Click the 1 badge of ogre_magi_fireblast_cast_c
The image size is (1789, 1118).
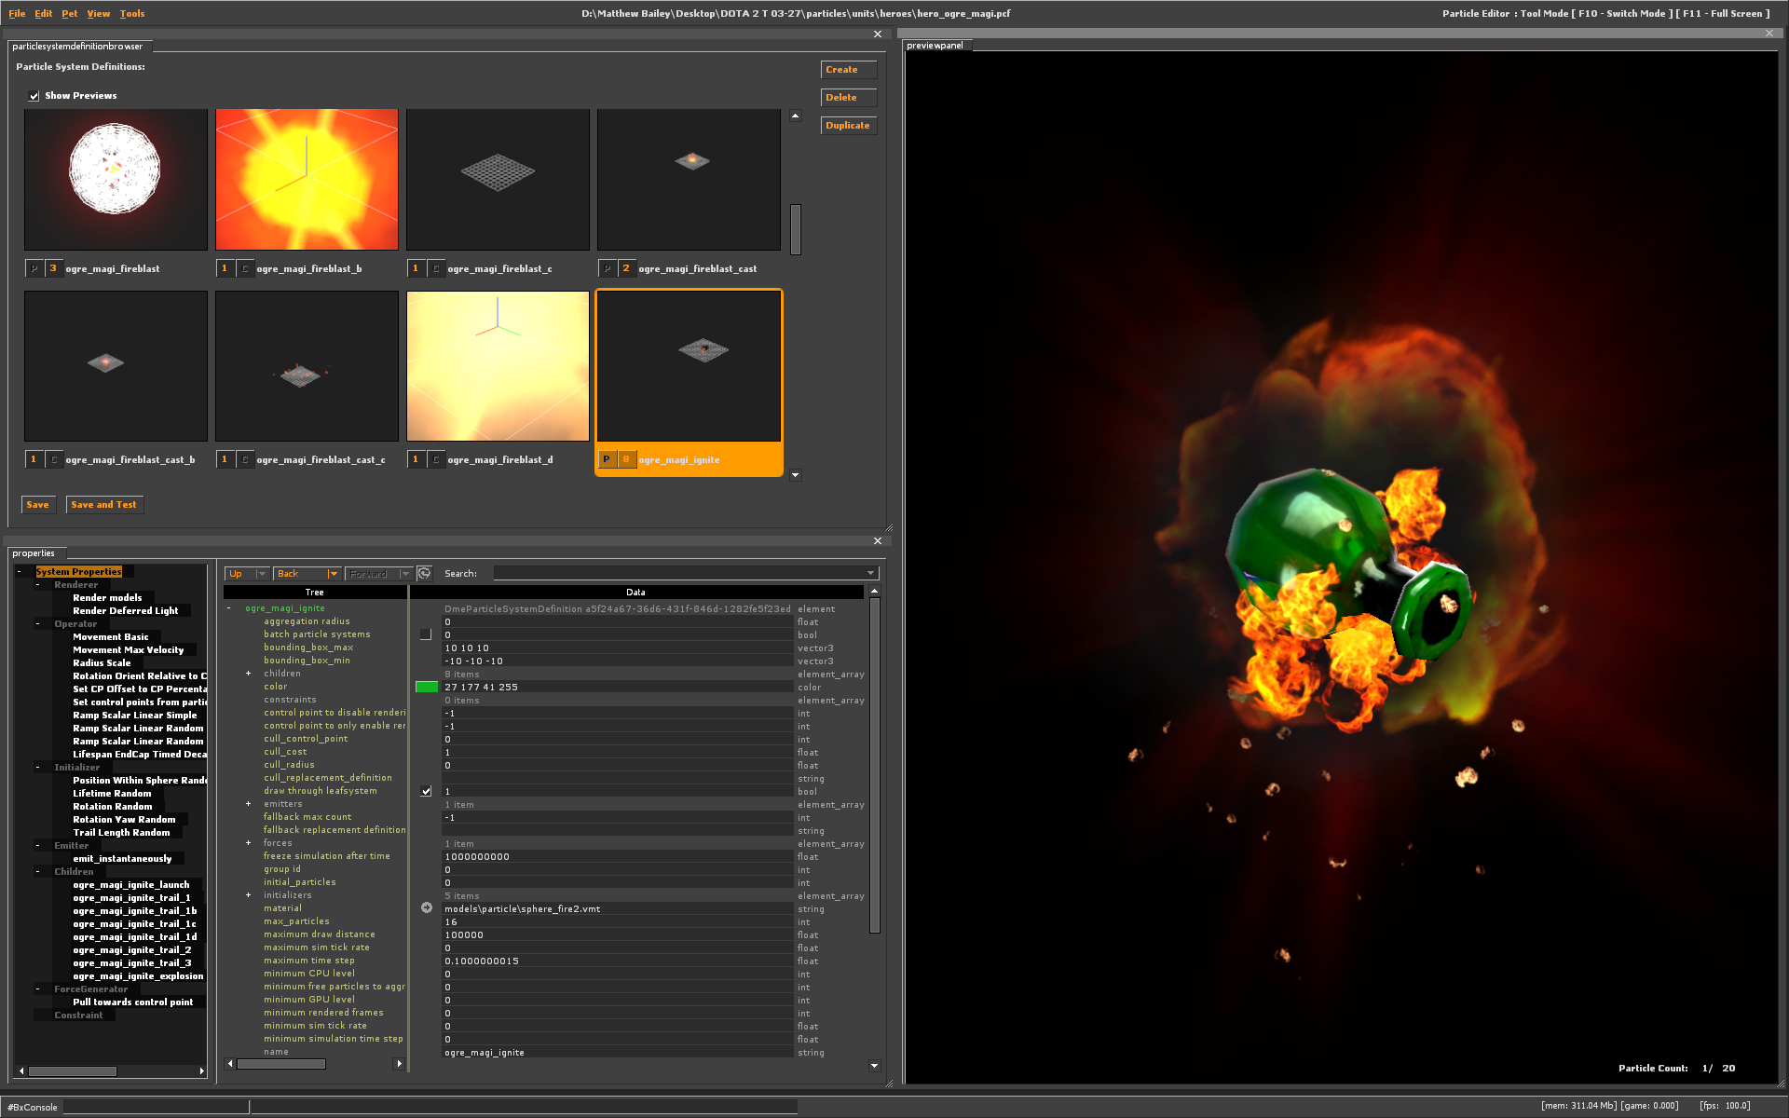click(225, 459)
